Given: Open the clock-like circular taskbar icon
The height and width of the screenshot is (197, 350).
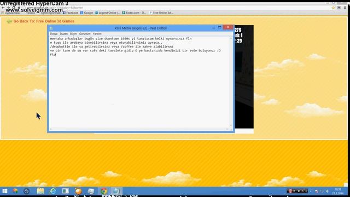Looking at the screenshot, I should click(26, 191).
